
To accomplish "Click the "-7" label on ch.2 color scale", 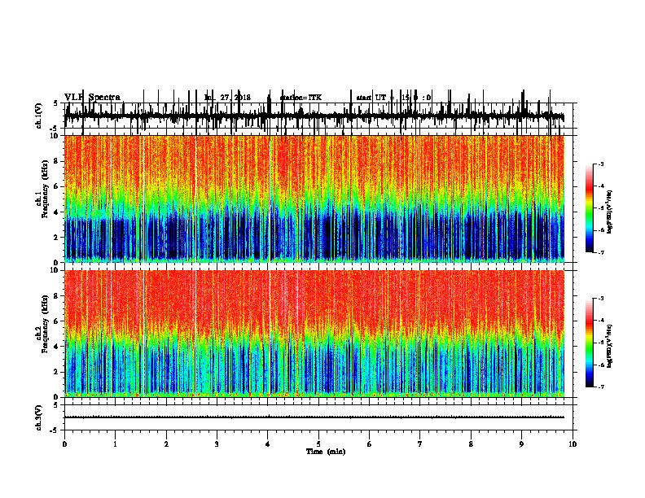I will coord(601,387).
